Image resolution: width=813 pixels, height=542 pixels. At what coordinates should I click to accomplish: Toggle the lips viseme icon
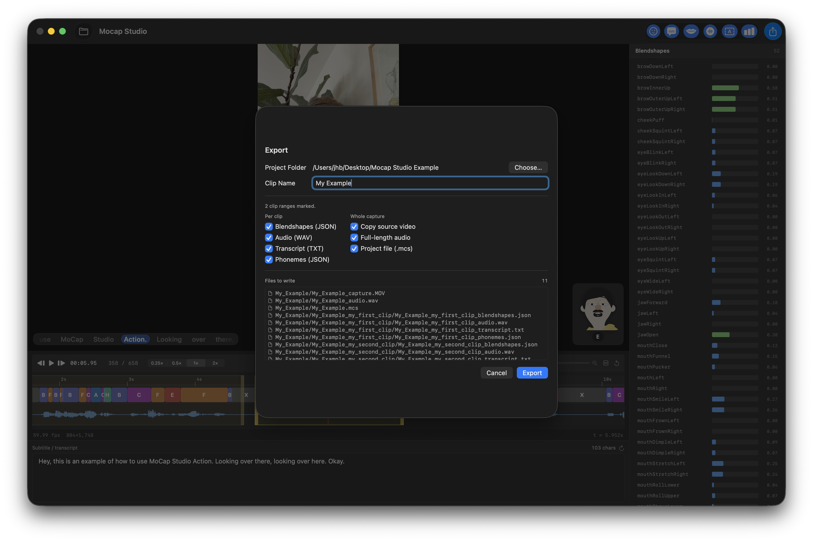point(691,31)
